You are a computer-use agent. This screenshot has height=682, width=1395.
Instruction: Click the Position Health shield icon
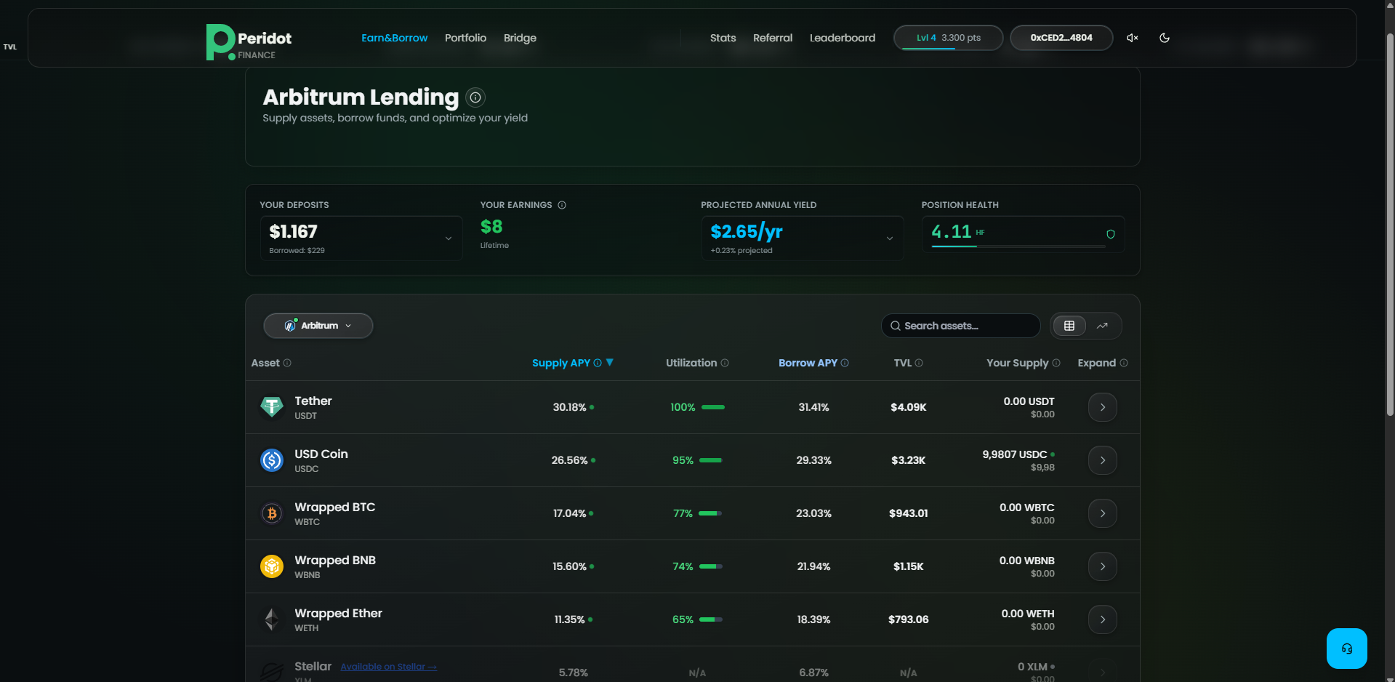click(x=1110, y=234)
